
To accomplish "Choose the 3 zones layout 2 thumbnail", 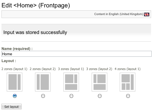I will pyautogui.click(x=99, y=82).
